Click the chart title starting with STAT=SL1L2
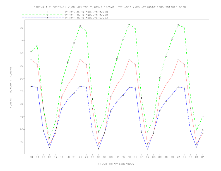Image resolution: width=221 pixels, height=171 pixels. coord(110,7)
